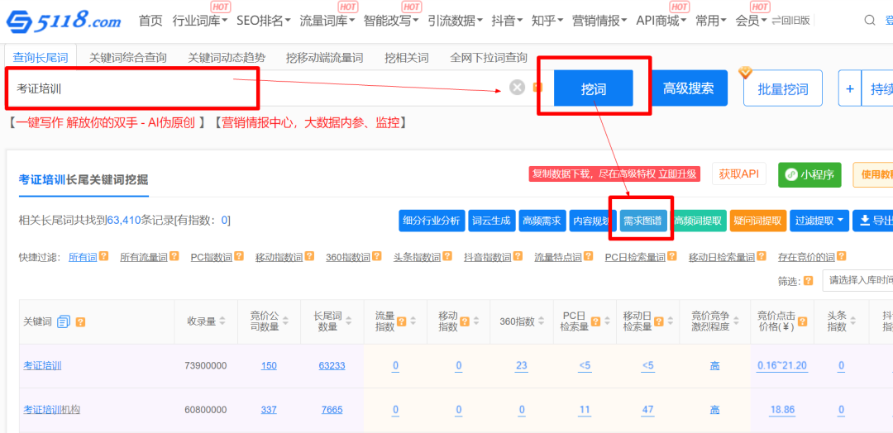
Task: Click the 词云生成 button
Action: tap(491, 221)
